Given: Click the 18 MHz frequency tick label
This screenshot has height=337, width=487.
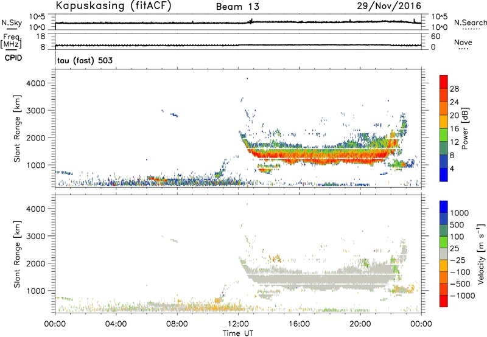Looking at the screenshot, I should (x=41, y=36).
